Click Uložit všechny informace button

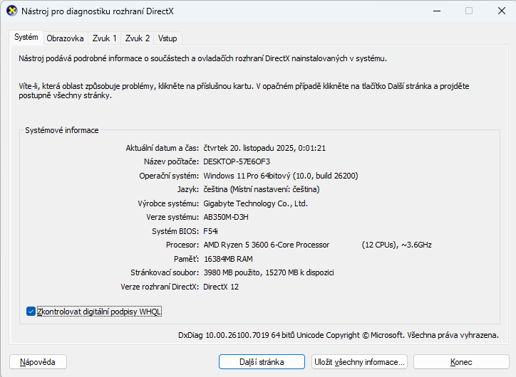point(360,362)
